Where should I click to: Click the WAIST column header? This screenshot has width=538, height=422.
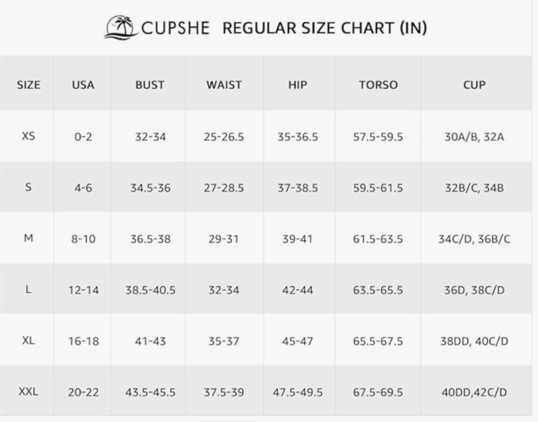224,85
